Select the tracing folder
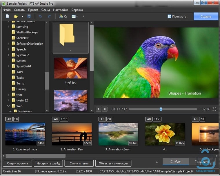The height and width of the screenshot is (176, 220). [19, 89]
